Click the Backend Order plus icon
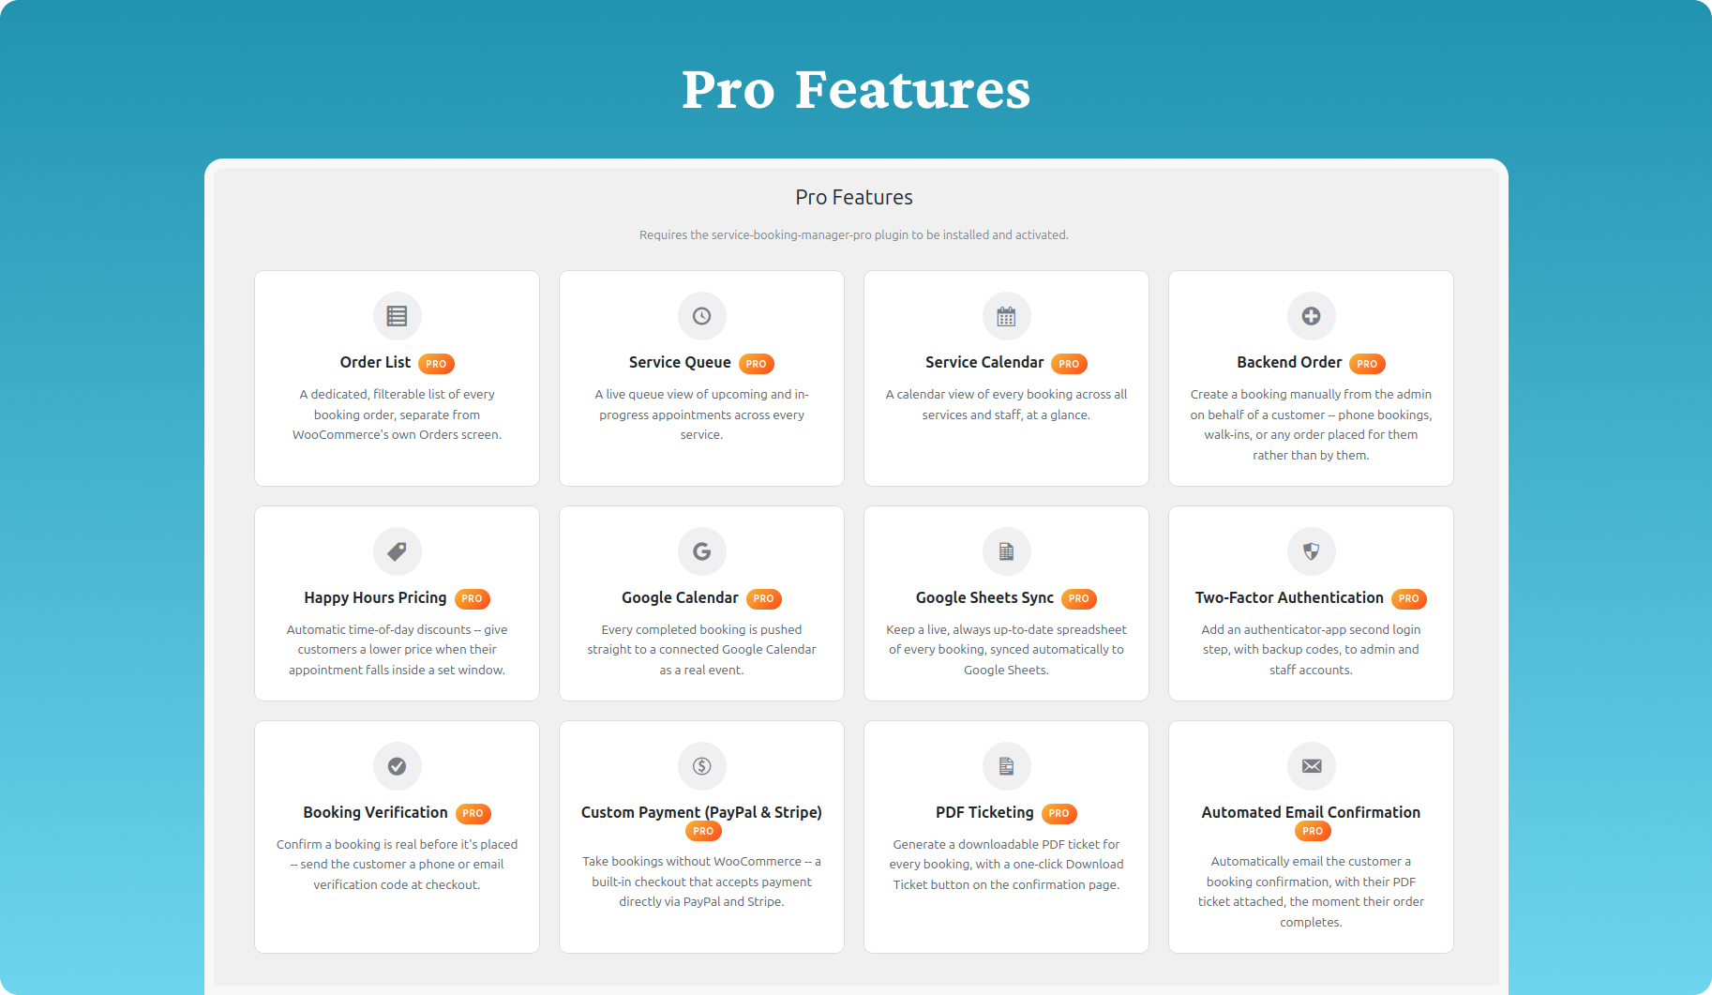 click(1311, 316)
